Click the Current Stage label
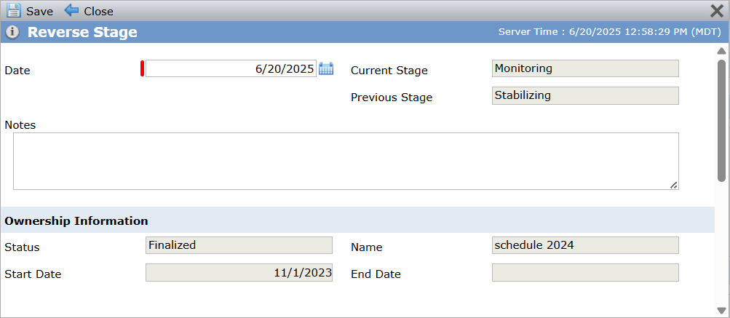The width and height of the screenshot is (730, 318). (x=389, y=71)
